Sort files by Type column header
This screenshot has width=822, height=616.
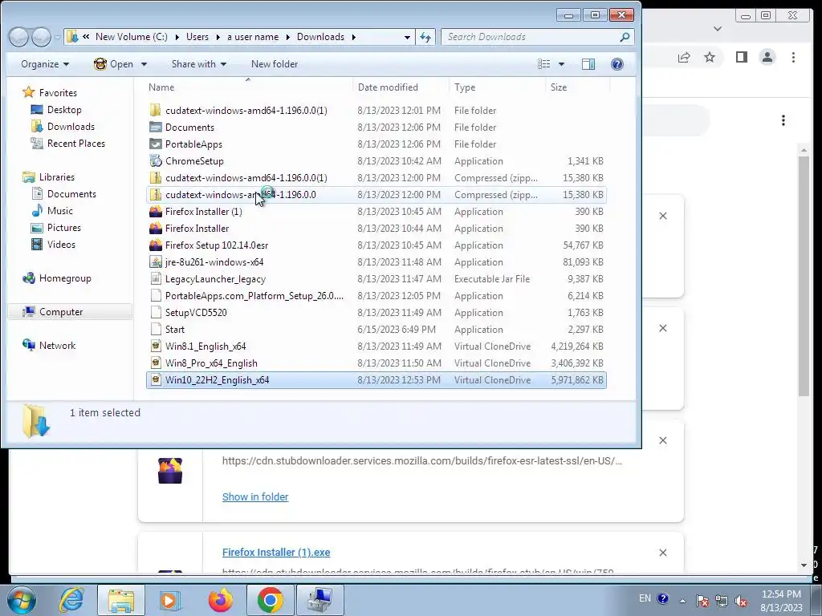coord(497,87)
